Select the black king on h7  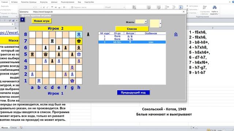point(79,41)
